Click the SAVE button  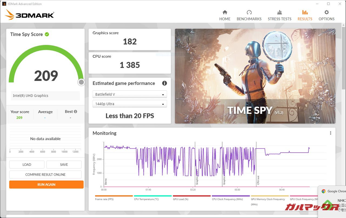click(64, 164)
